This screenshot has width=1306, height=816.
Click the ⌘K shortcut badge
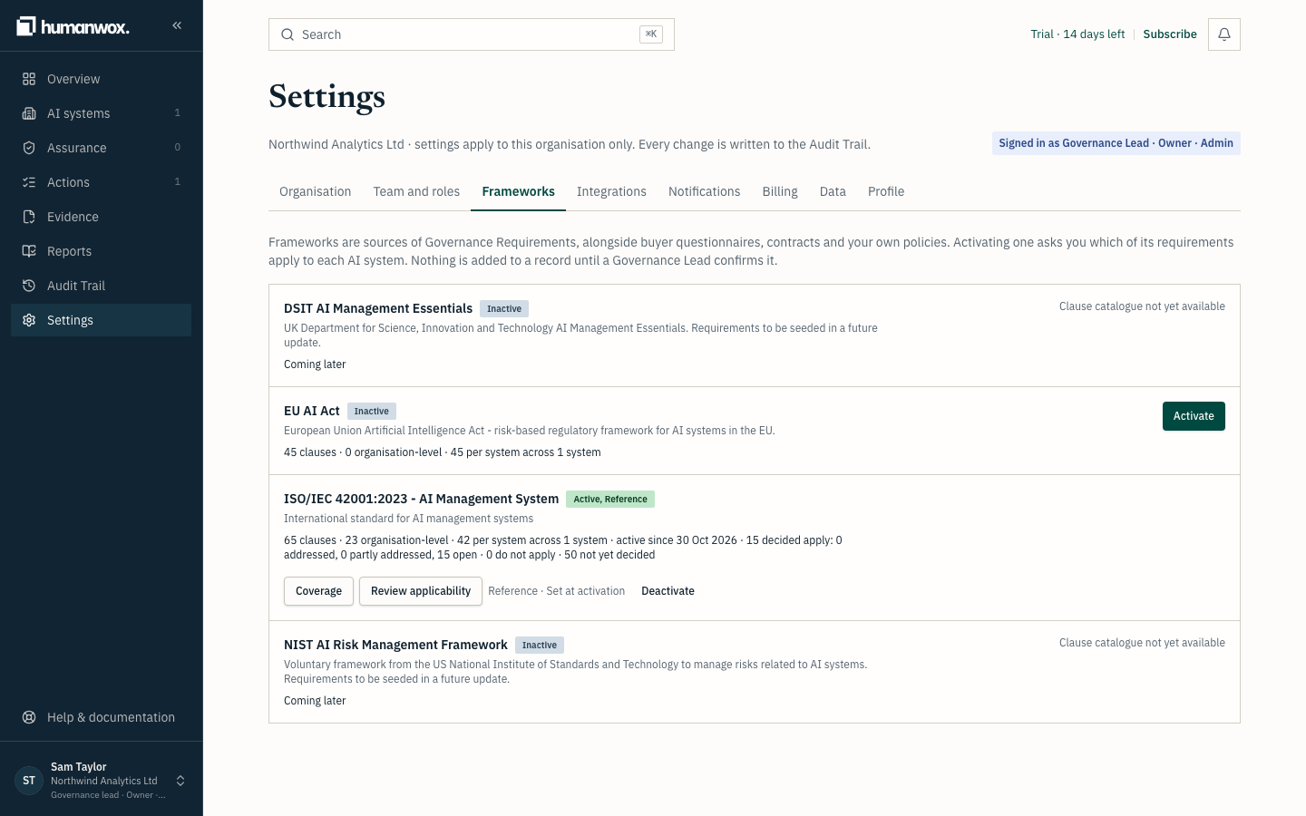[651, 34]
